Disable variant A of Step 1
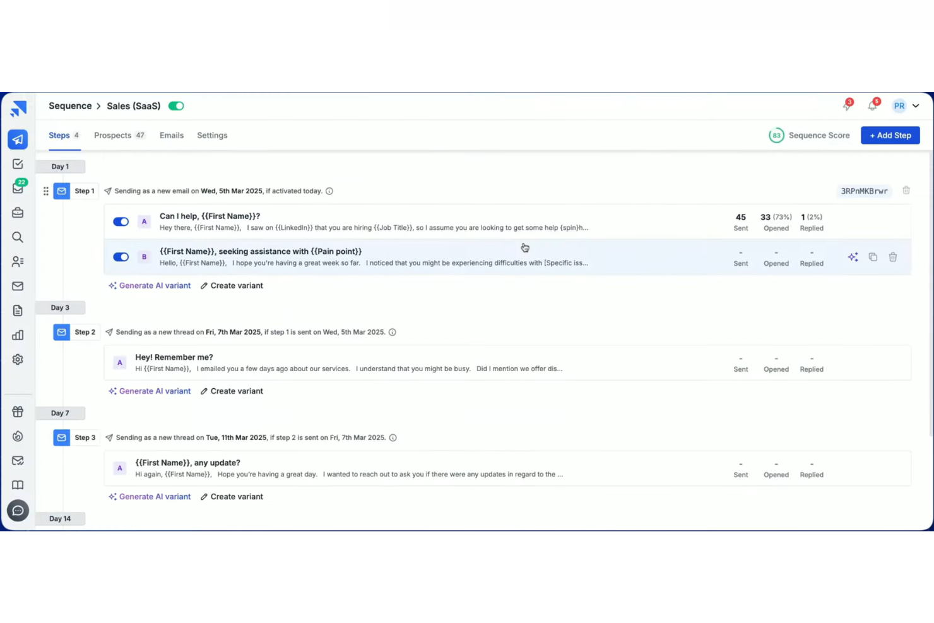Screen dimensions: 934x623 coord(121,221)
